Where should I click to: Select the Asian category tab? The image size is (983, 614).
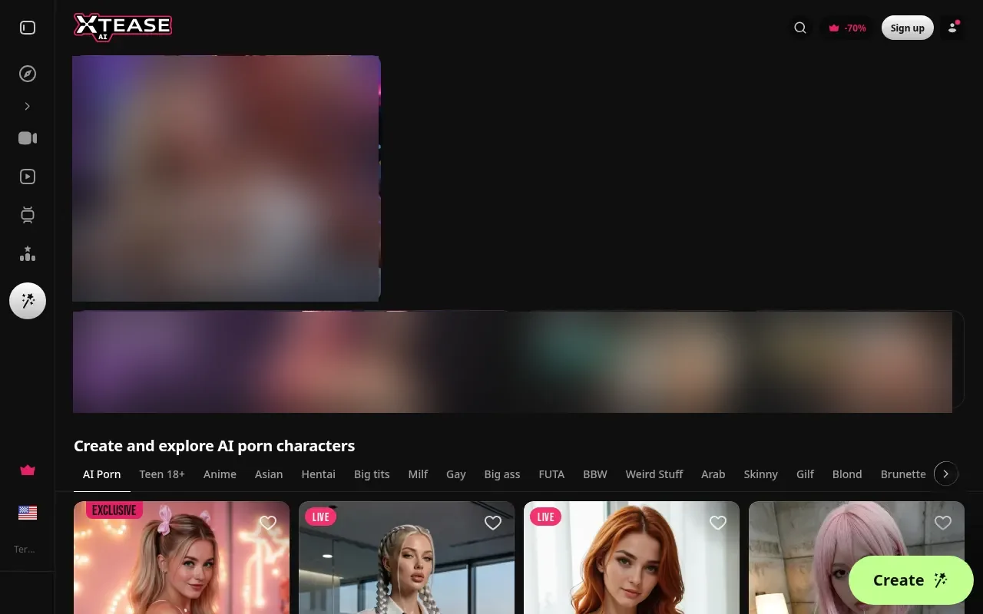point(269,474)
